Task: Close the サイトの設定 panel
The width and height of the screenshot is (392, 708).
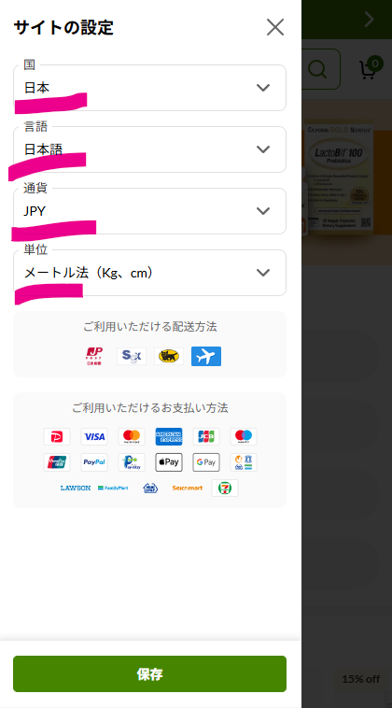Action: coord(275,27)
